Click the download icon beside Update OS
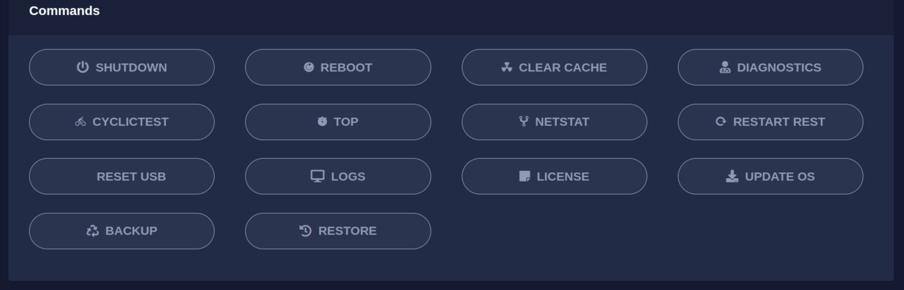This screenshot has height=290, width=904. coord(732,176)
